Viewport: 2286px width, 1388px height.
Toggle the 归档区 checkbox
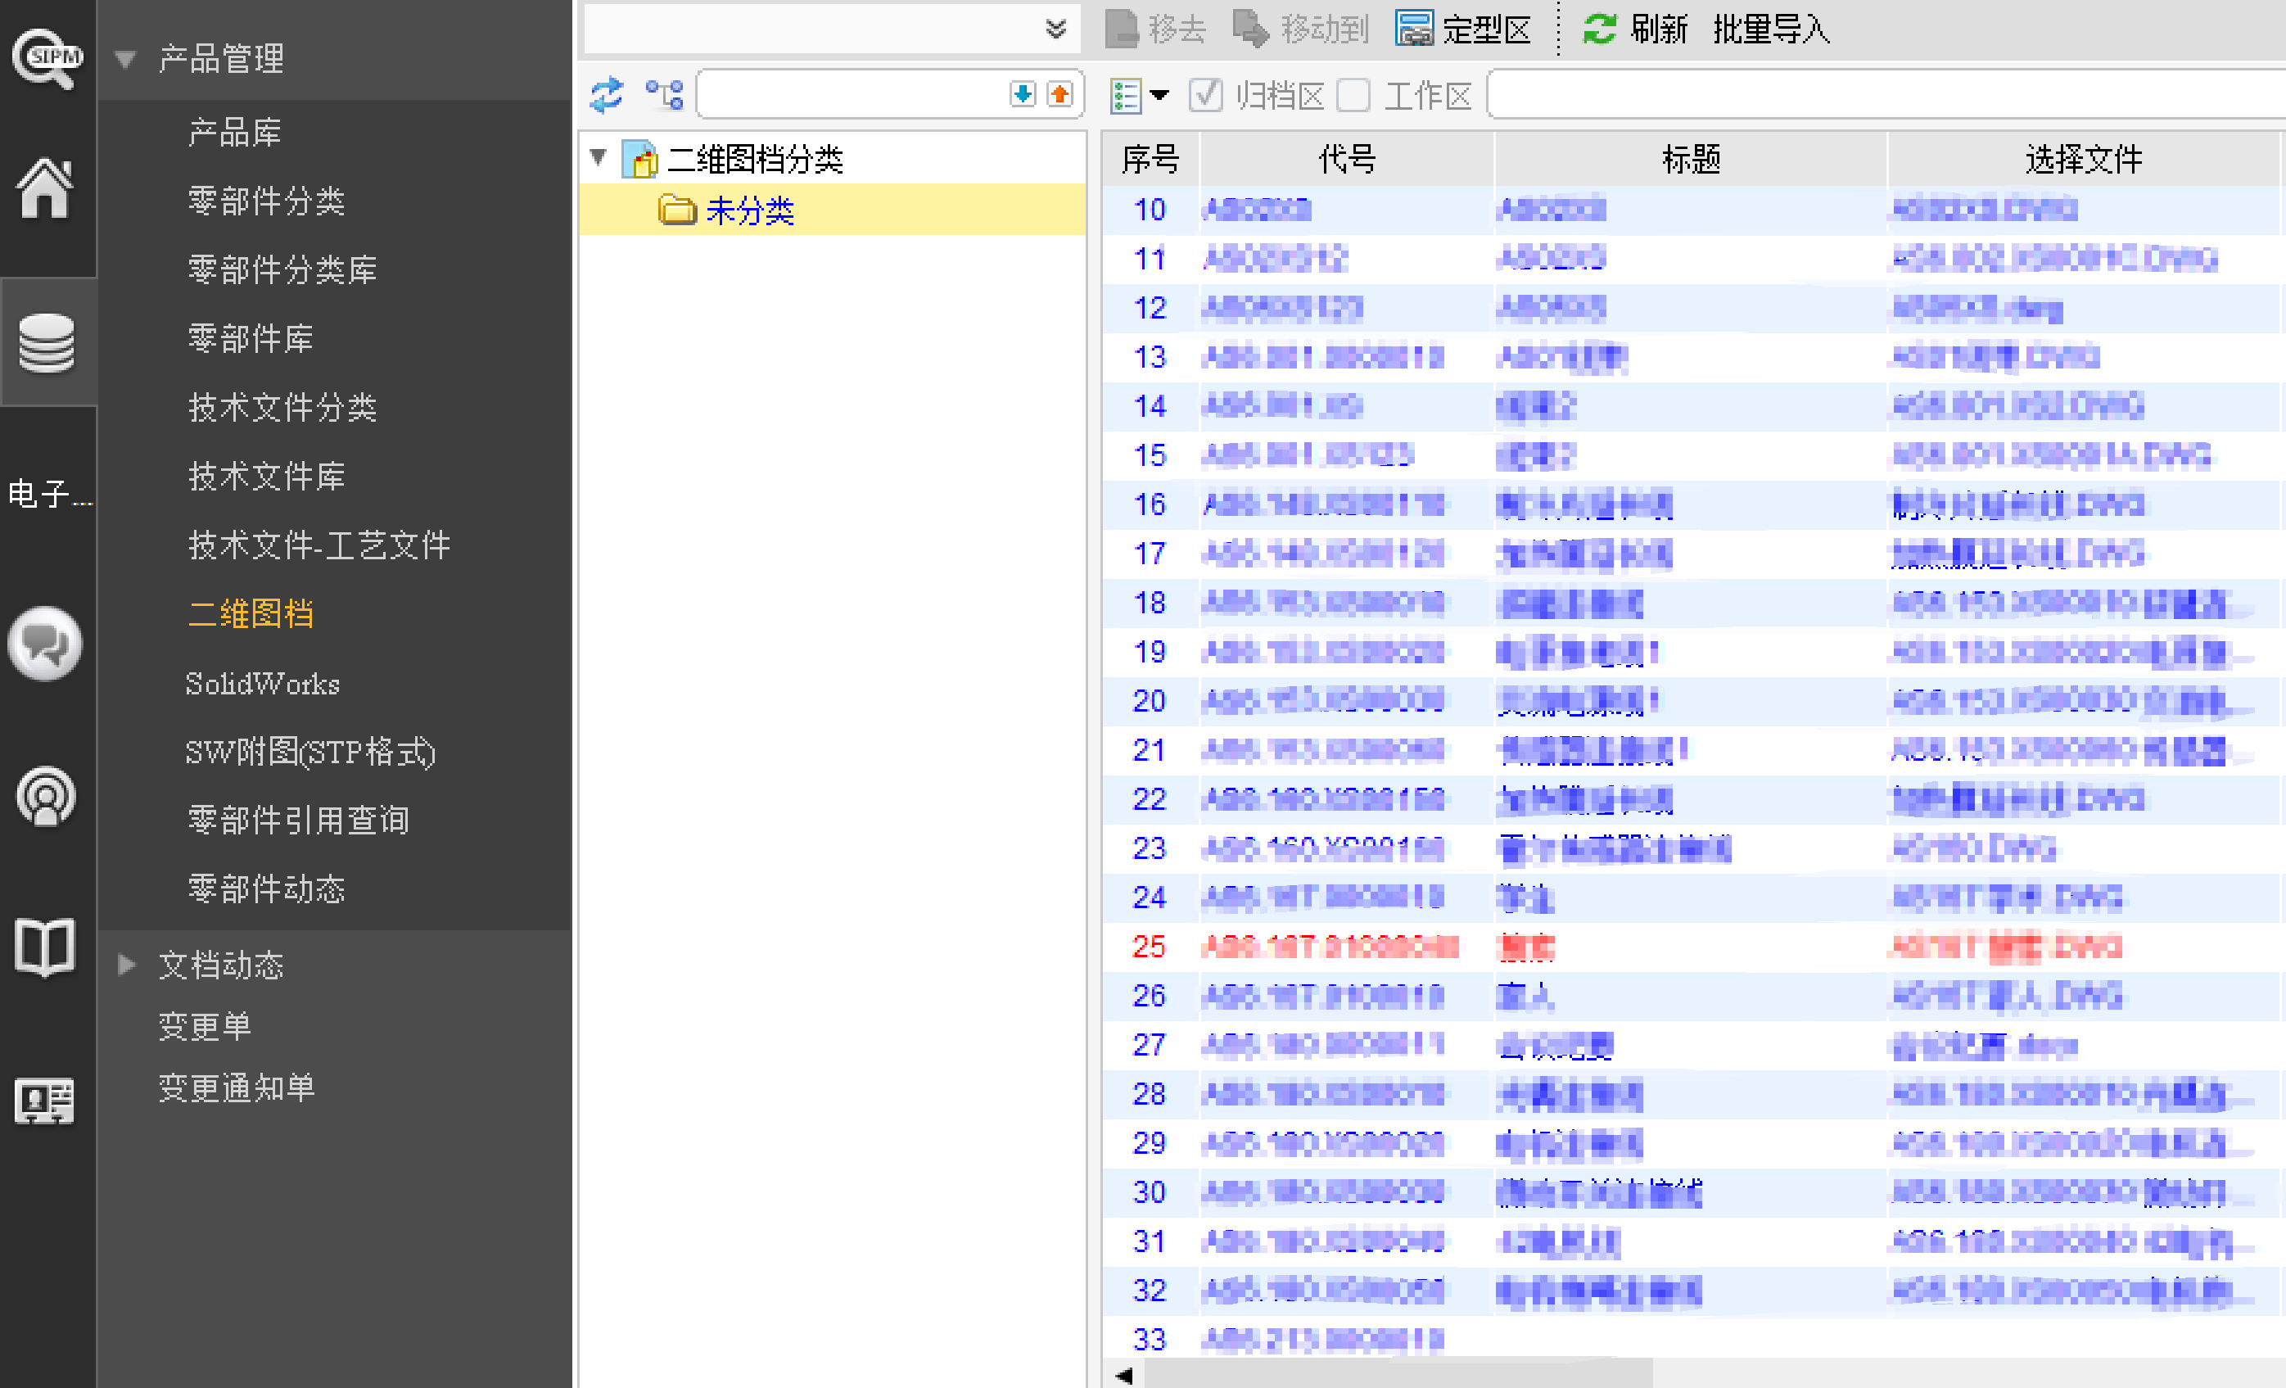(x=1205, y=95)
